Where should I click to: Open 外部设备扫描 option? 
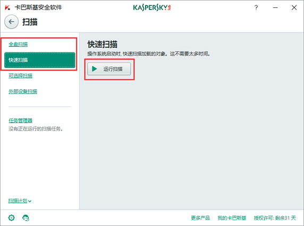tap(23, 91)
